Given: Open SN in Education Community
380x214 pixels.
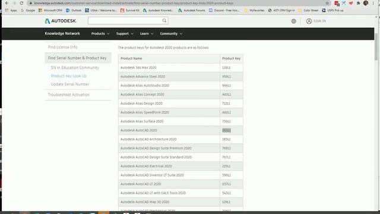Looking at the screenshot, I should (75, 68).
